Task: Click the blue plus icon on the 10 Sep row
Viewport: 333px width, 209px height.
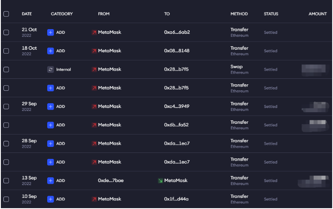Action: pyautogui.click(x=50, y=199)
